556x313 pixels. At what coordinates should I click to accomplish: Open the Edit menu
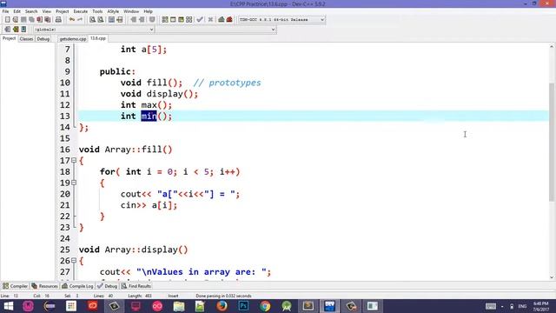(x=17, y=11)
